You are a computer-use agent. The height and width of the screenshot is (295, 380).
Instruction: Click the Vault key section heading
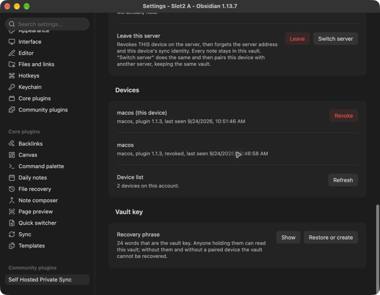(x=129, y=212)
